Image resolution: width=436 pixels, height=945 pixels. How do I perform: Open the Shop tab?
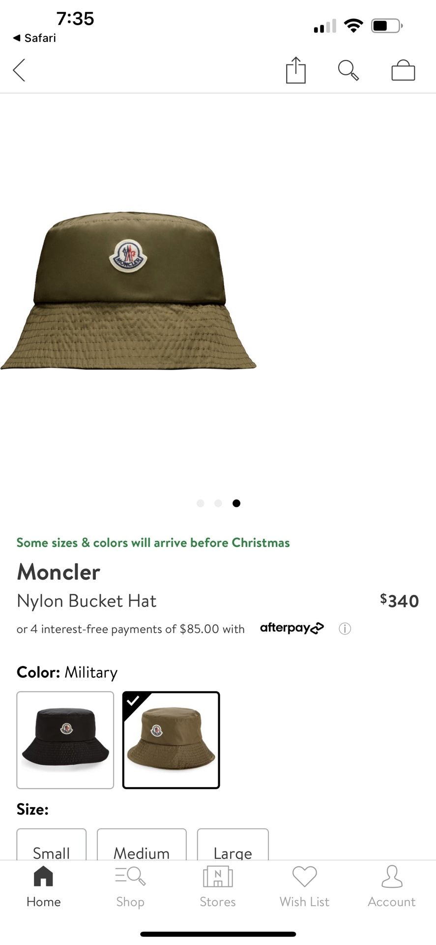[130, 886]
